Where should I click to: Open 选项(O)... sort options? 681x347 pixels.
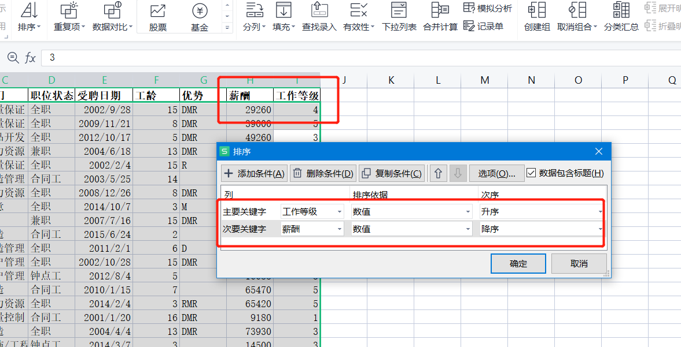497,173
